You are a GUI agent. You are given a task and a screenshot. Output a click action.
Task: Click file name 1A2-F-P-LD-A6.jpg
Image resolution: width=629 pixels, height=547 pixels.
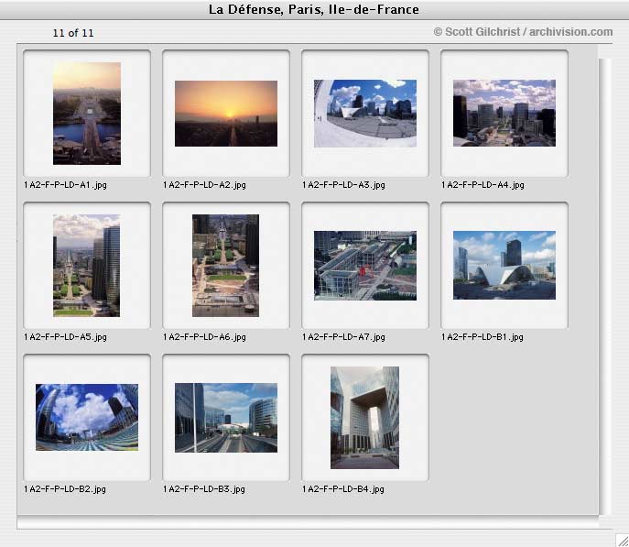pyautogui.click(x=204, y=337)
